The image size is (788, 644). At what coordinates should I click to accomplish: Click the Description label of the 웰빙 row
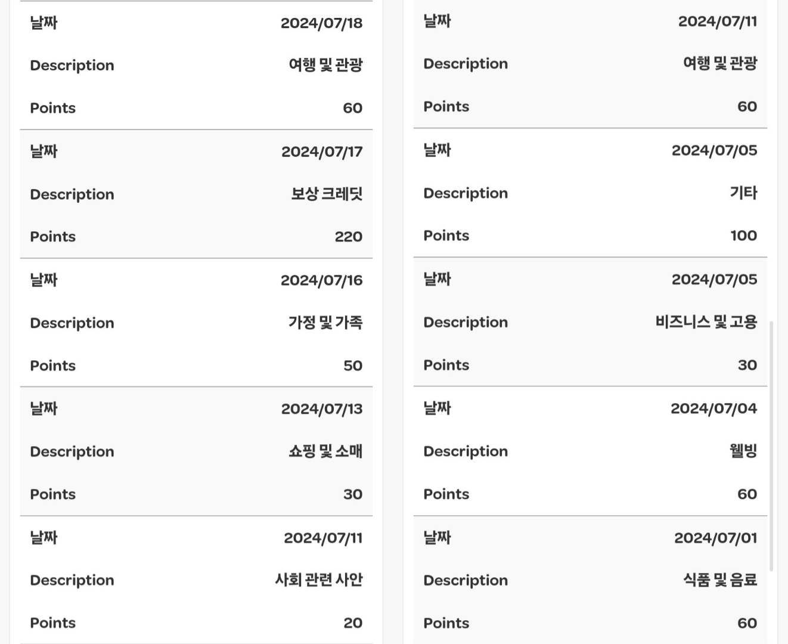[x=466, y=451]
